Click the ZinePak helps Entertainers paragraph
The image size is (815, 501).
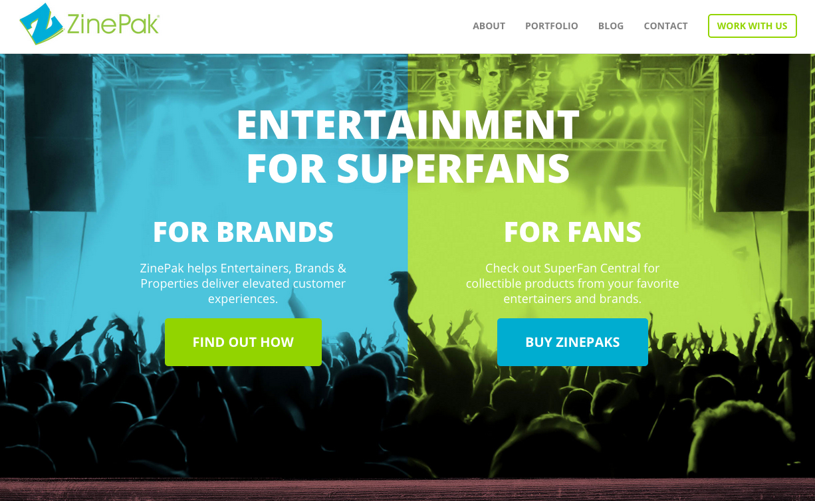tap(243, 284)
